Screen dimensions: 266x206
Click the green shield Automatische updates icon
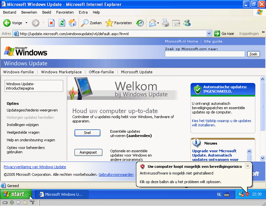[x=198, y=89]
